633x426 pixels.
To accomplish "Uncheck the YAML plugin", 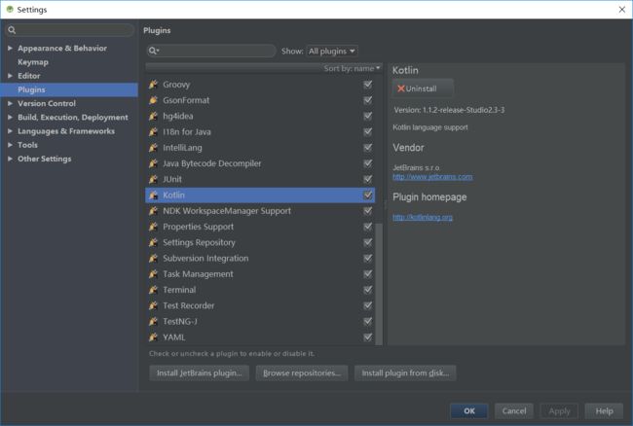I will [x=367, y=337].
